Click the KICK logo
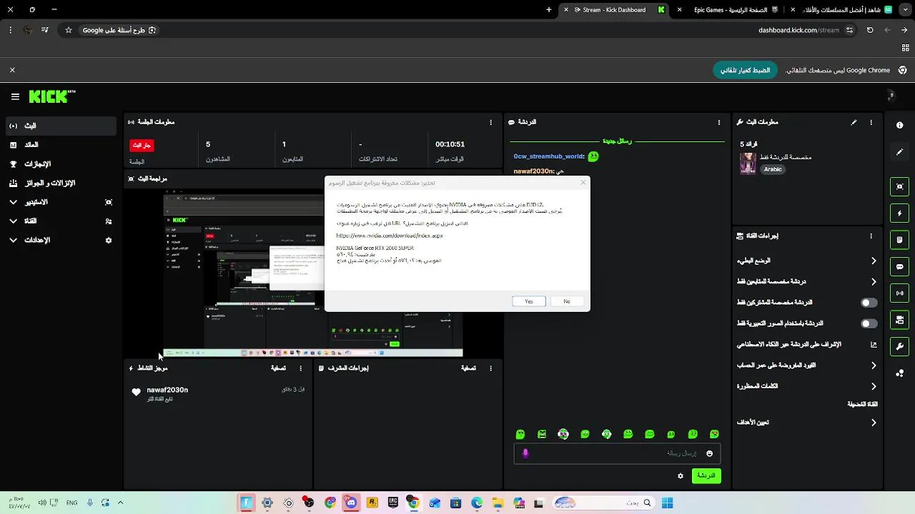The width and height of the screenshot is (915, 514). pyautogui.click(x=52, y=96)
